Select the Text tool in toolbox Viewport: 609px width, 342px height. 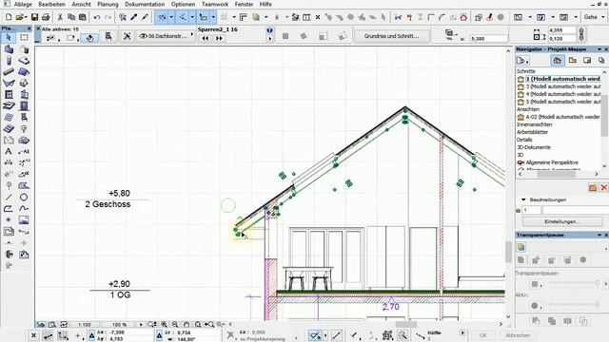(x=9, y=152)
